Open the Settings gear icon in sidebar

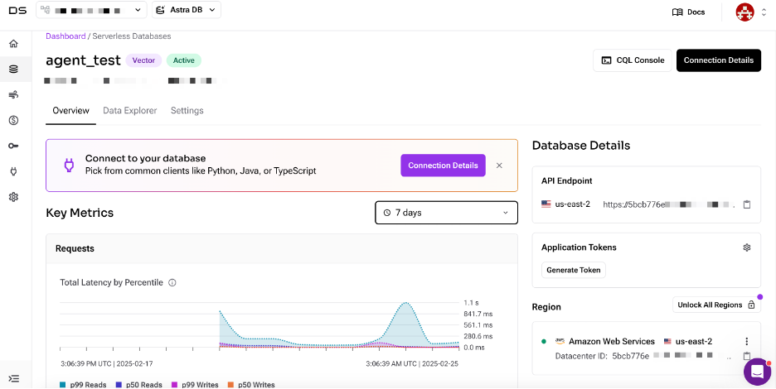(x=14, y=197)
